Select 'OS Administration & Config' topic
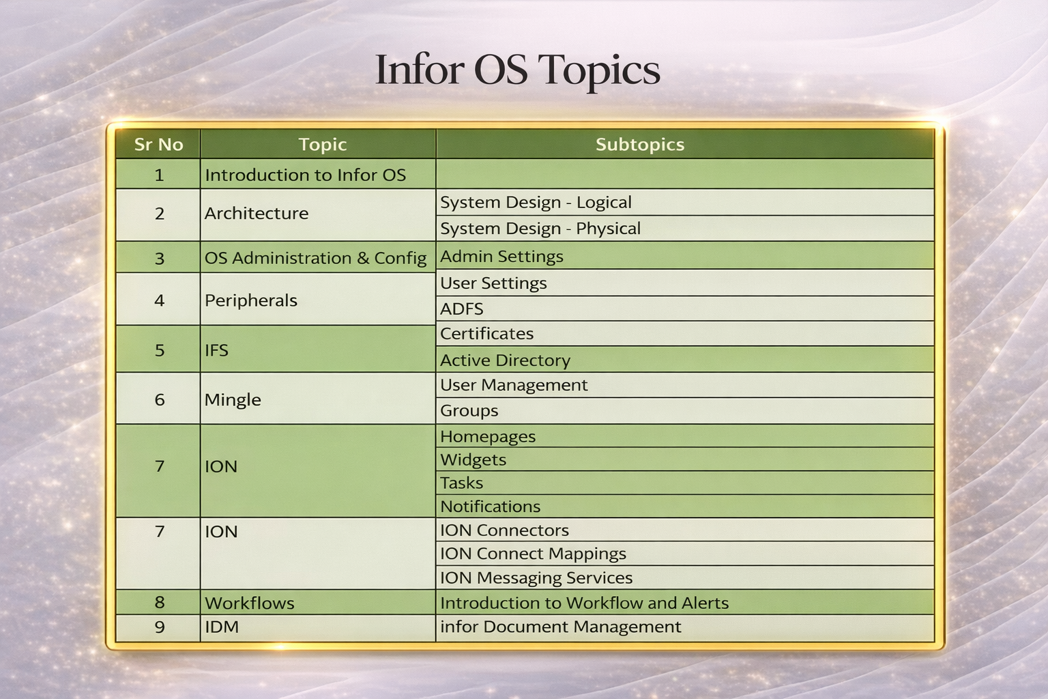The width and height of the screenshot is (1048, 699). point(316,258)
